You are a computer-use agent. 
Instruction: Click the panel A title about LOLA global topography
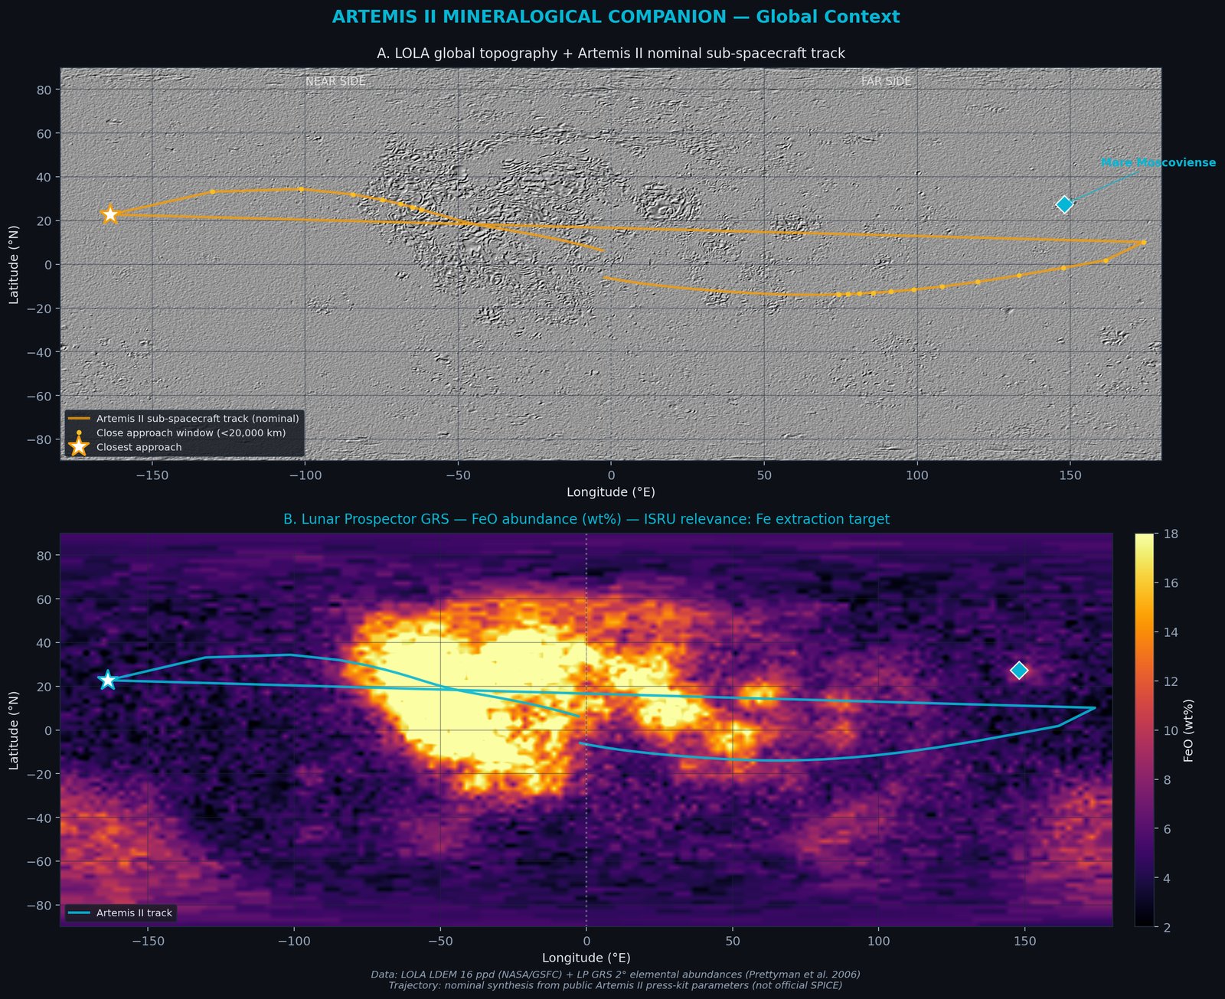coord(611,54)
